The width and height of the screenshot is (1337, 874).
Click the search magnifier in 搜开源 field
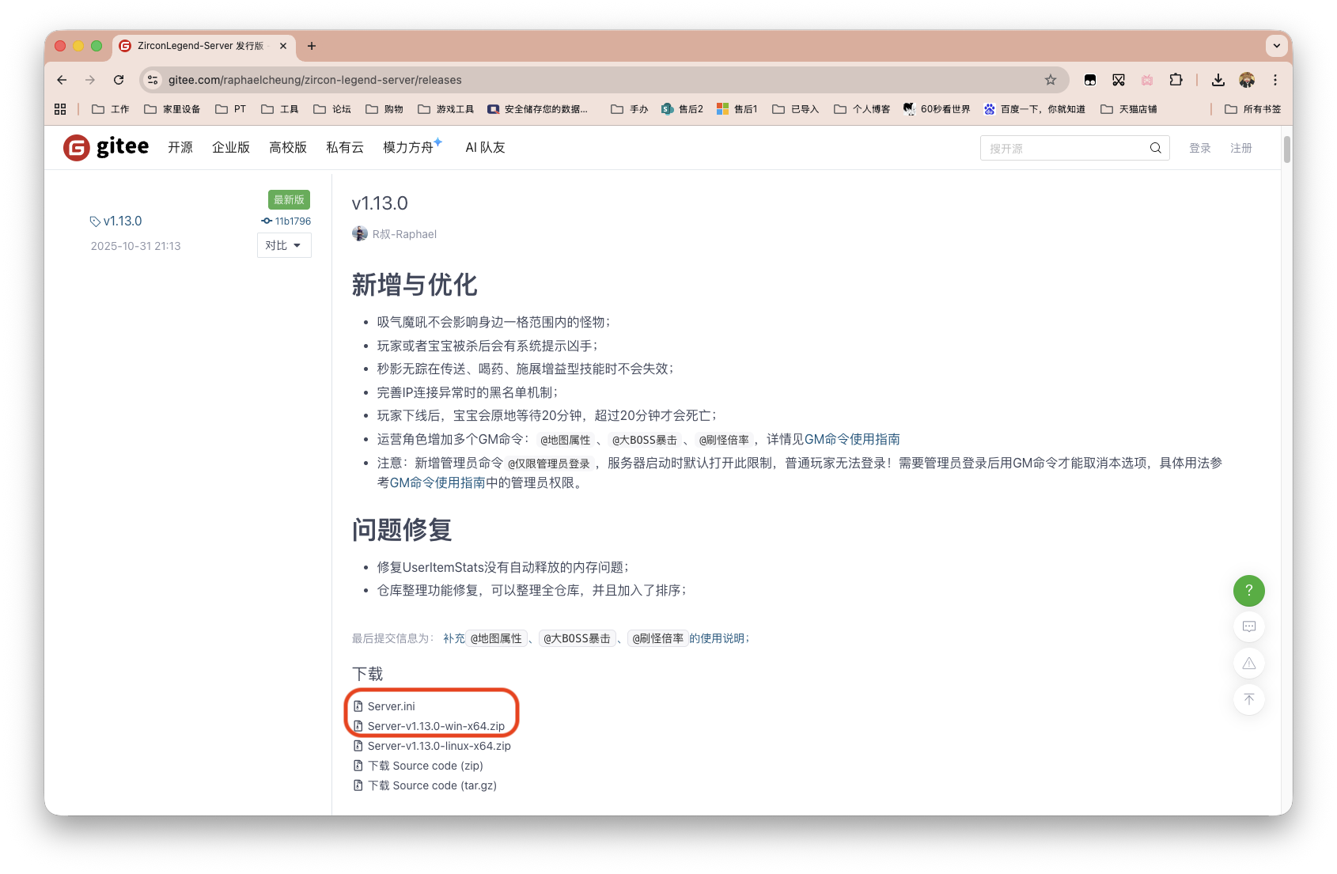point(1155,148)
